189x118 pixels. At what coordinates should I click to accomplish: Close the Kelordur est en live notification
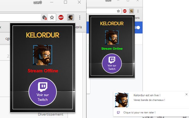click(186, 94)
